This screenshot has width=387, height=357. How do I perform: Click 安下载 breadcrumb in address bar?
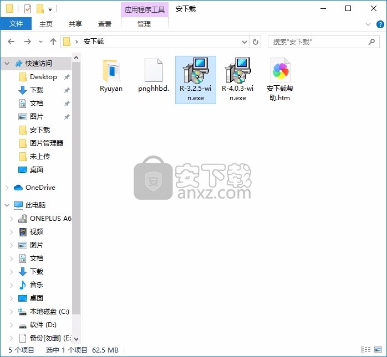click(94, 42)
